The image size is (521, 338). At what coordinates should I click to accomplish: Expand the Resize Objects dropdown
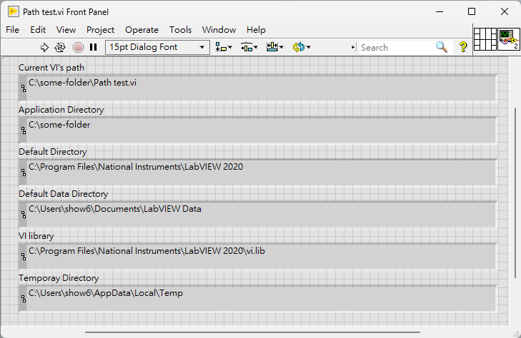point(274,47)
